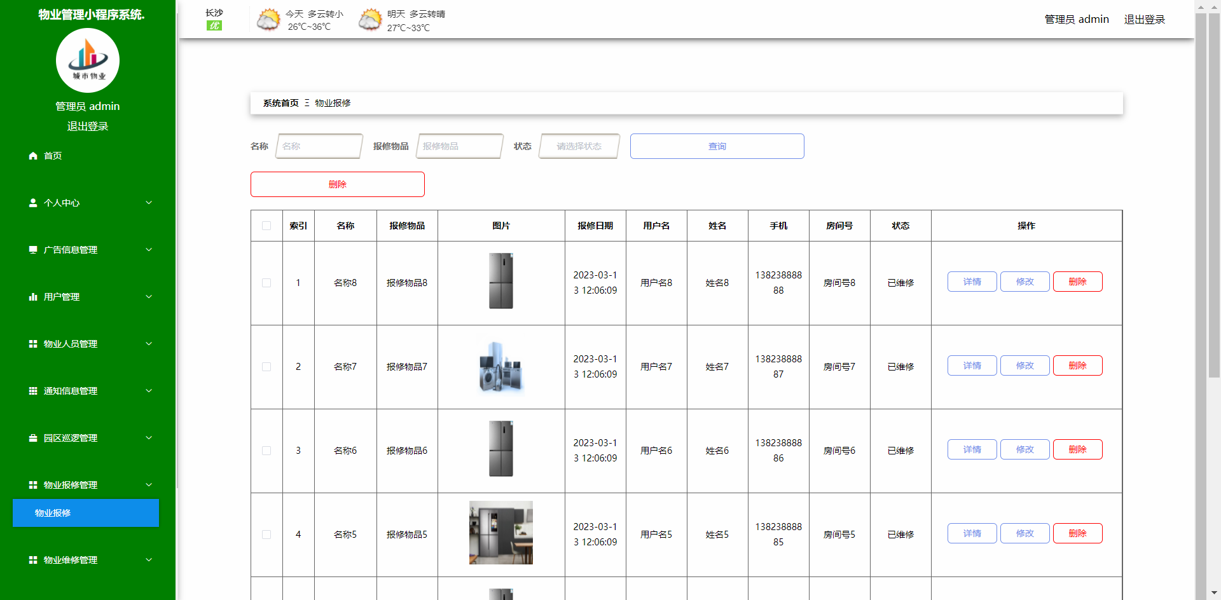
Task: Click the 城市物业 circular logo
Action: 87,60
